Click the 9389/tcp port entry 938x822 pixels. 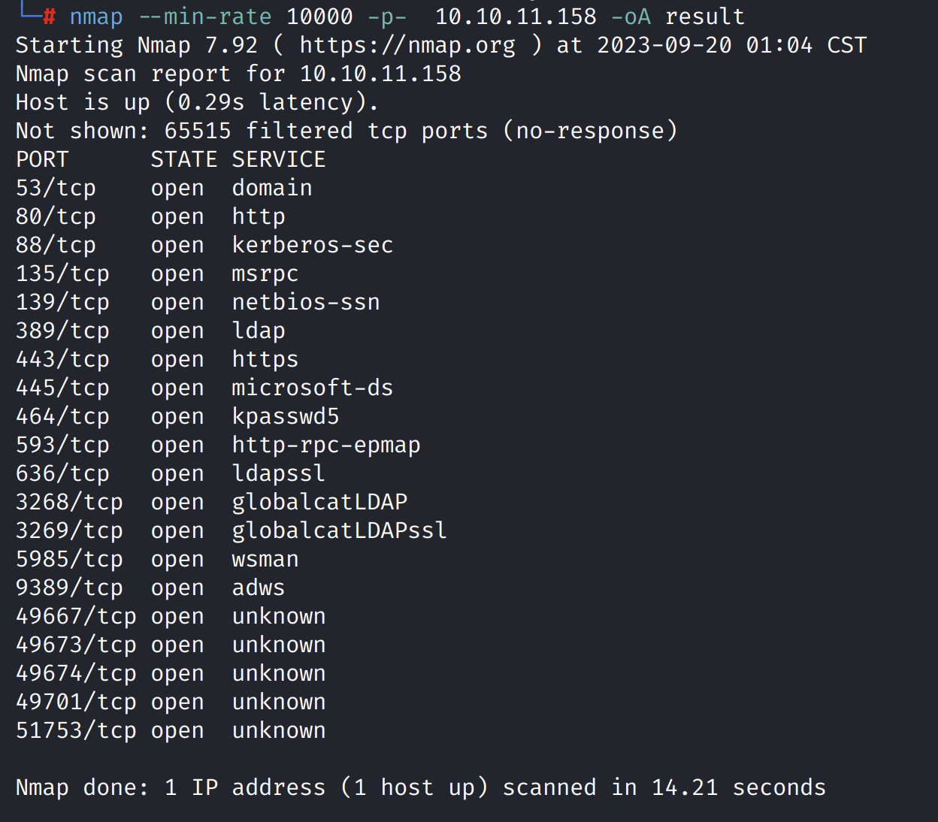[x=69, y=588]
